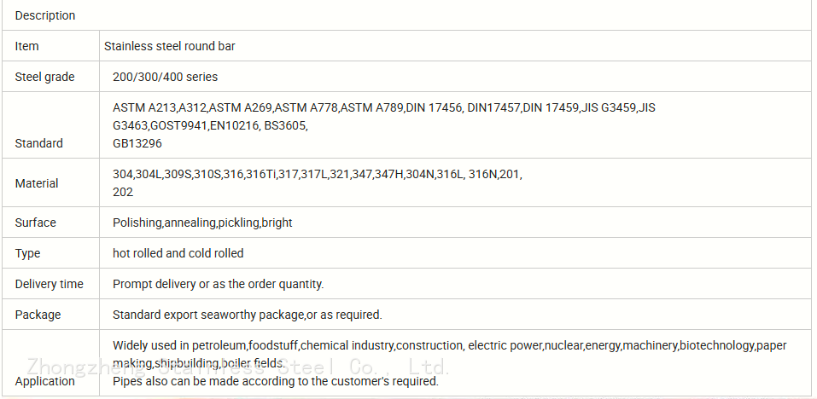Viewport: 817px width, 399px height.
Task: Click the Application row label
Action: (45, 381)
